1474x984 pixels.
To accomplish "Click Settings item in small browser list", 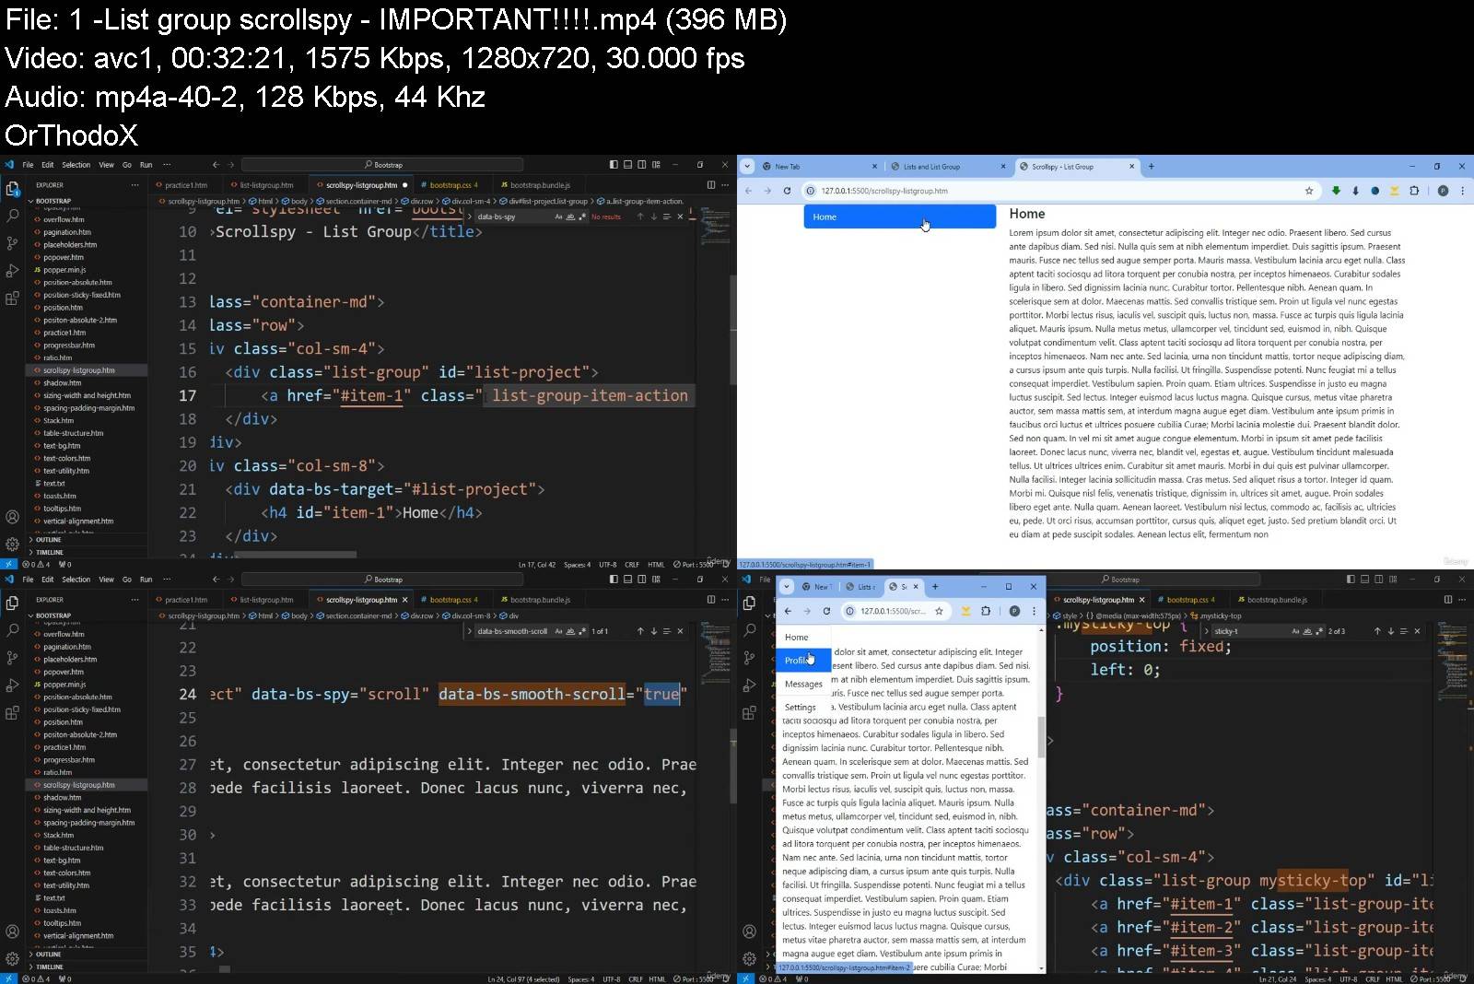I will (x=803, y=707).
